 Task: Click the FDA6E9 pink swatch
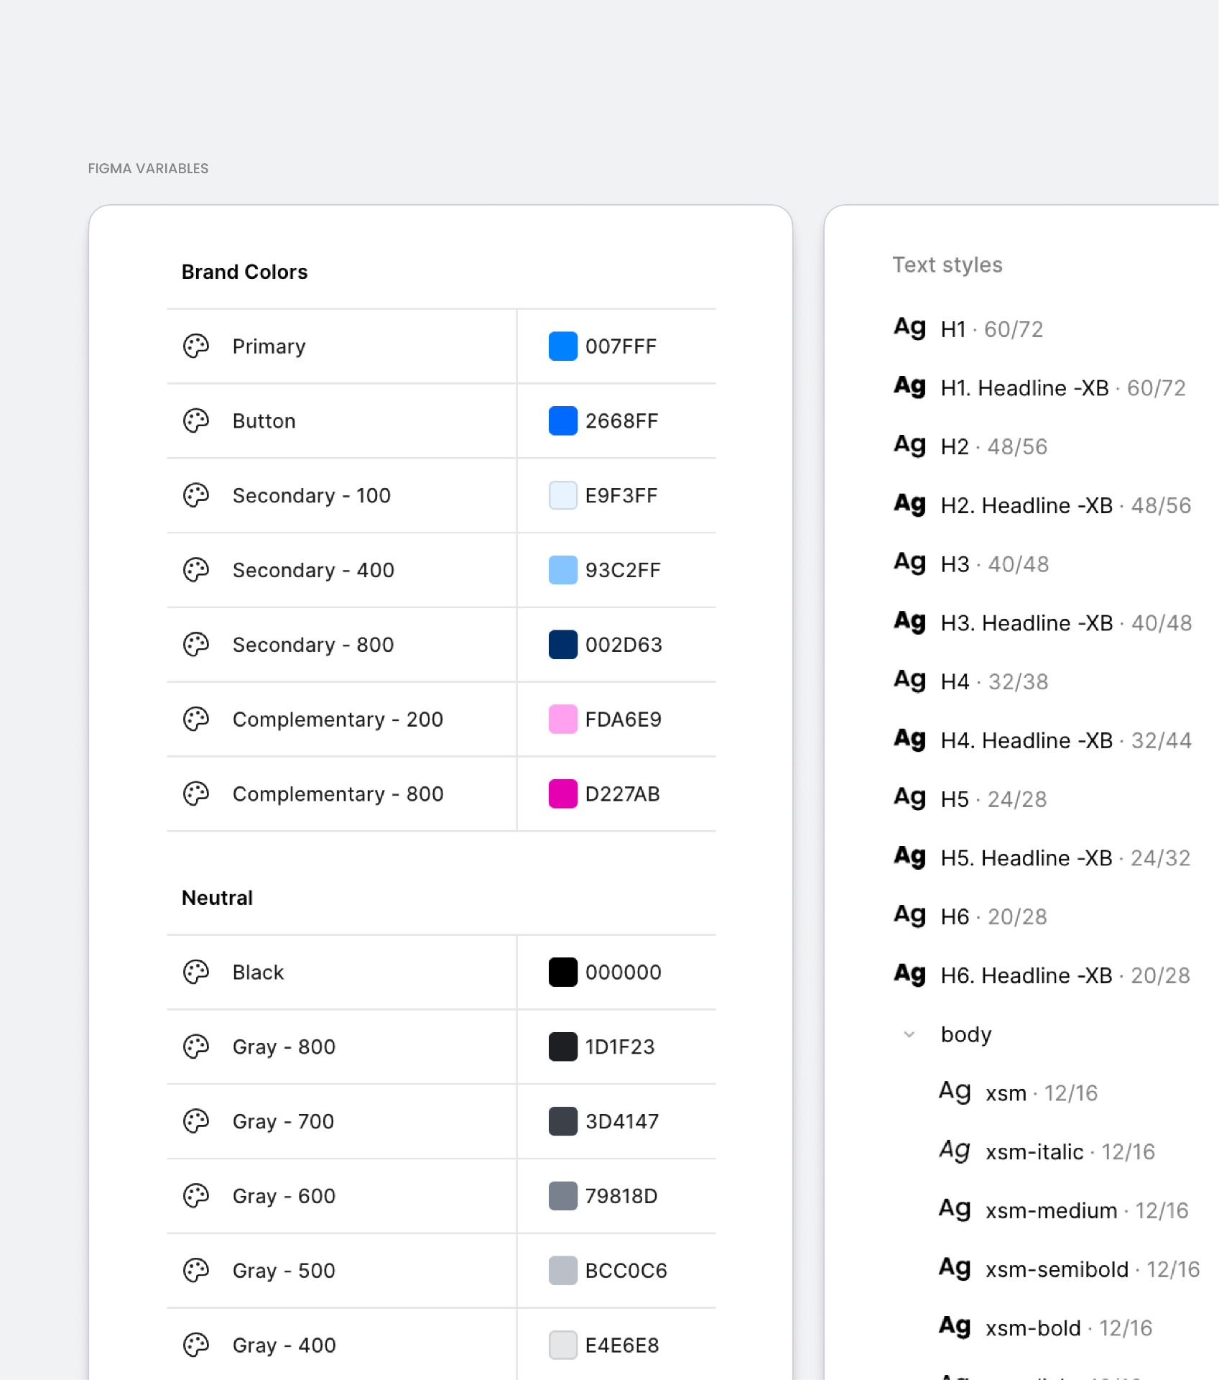coord(563,719)
